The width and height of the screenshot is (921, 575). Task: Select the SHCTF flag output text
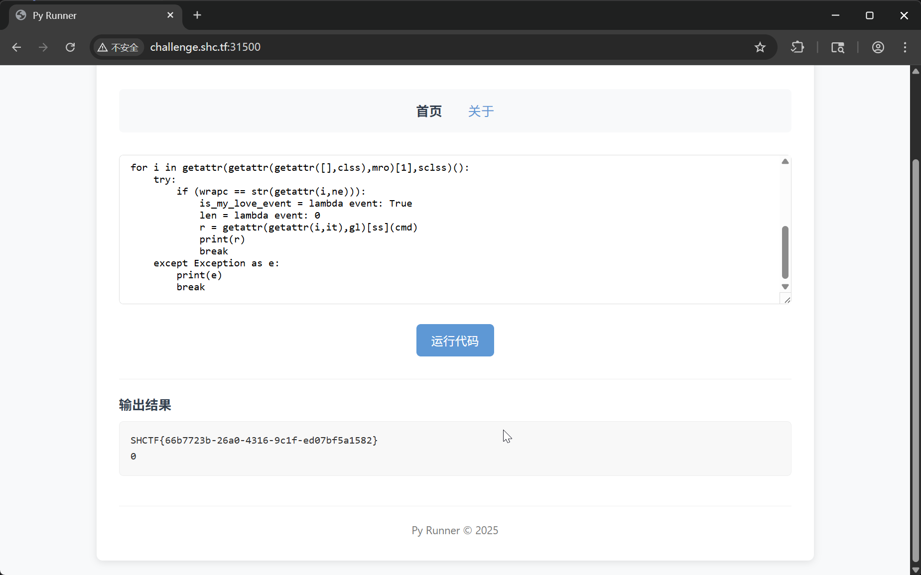coord(254,440)
